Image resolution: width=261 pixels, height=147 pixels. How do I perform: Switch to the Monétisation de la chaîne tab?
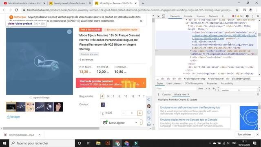pos(24,3)
